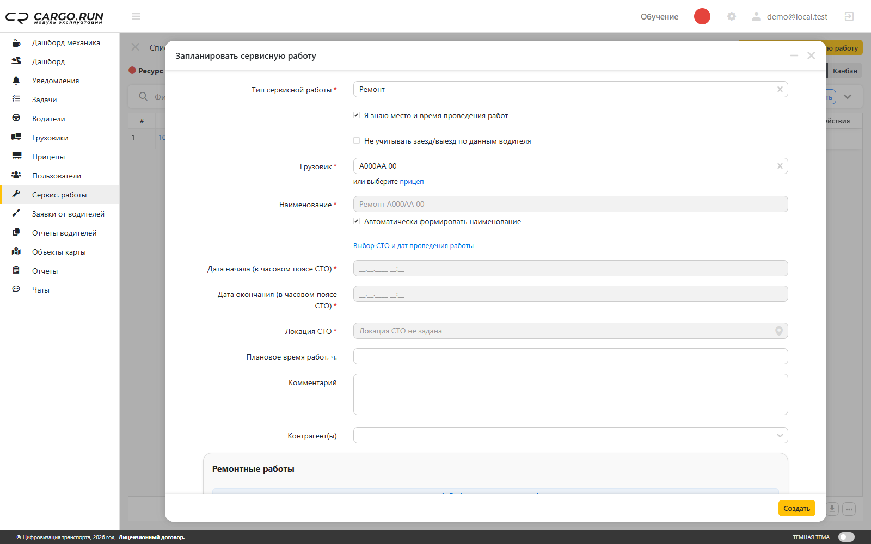
Task: Clear the A000AA 00 truck selection
Action: click(780, 166)
